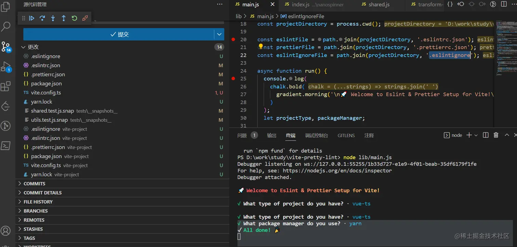Viewport: 517px width, 247px height.
Task: Click the green debug Restart icon
Action: 74,18
